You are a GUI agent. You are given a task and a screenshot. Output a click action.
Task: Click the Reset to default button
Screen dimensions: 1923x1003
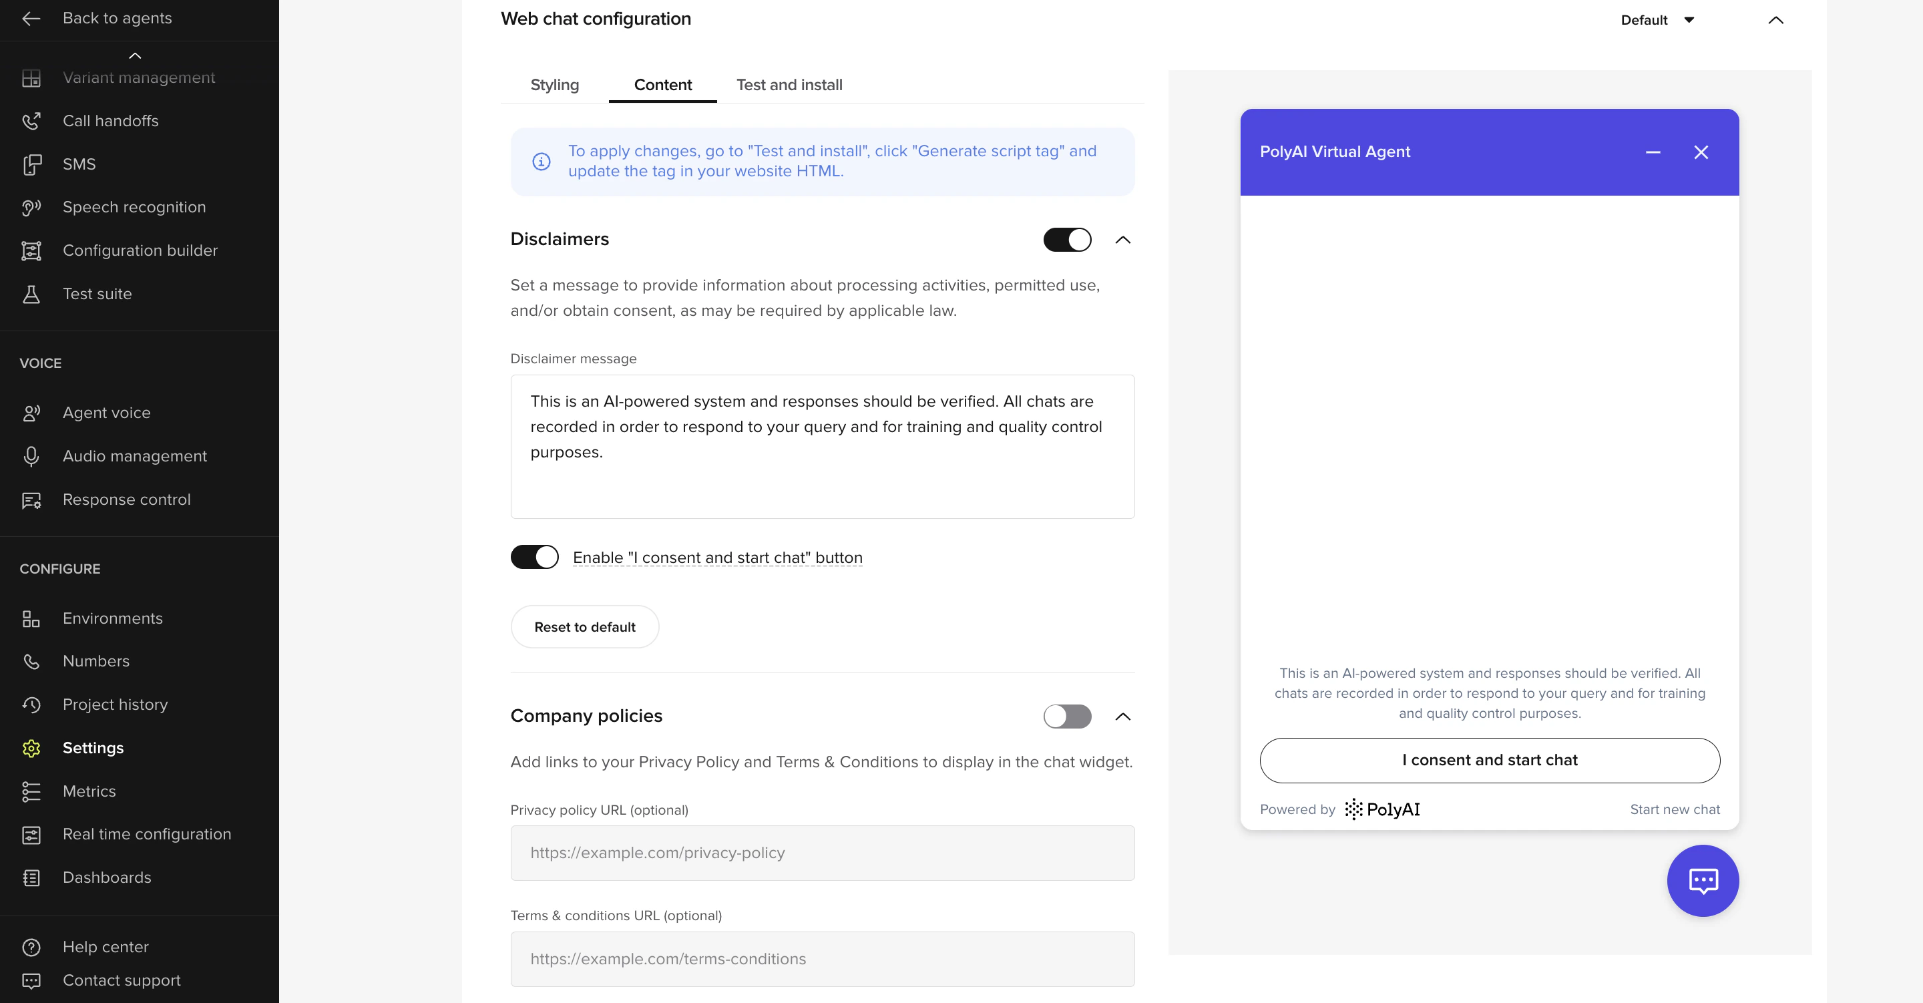click(x=584, y=626)
